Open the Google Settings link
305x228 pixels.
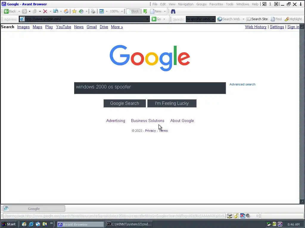click(277, 27)
